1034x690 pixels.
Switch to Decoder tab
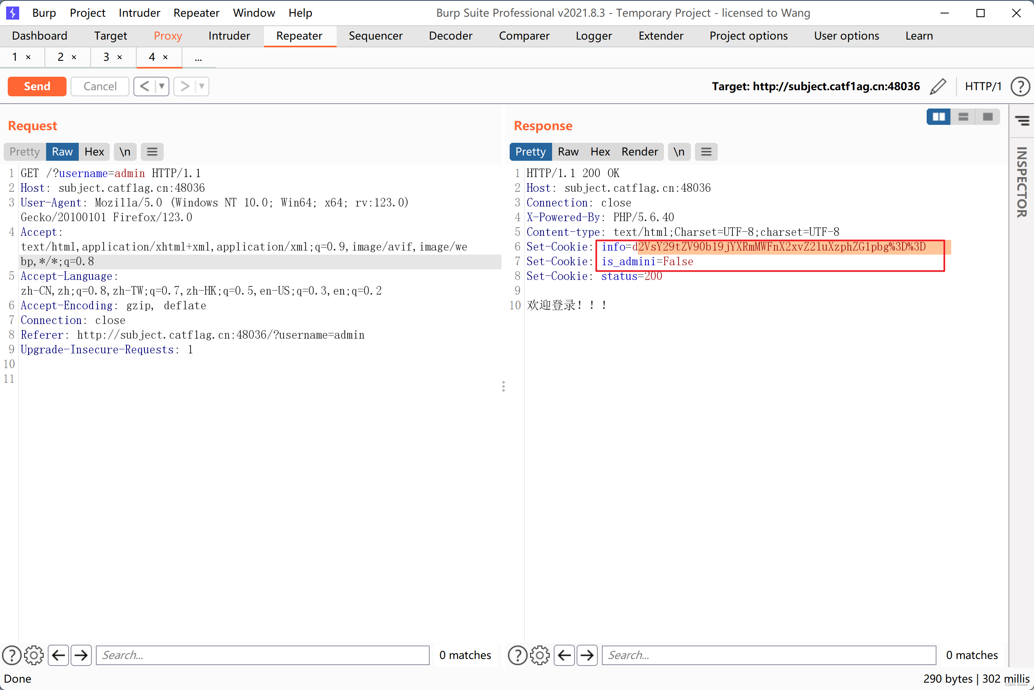click(x=450, y=35)
